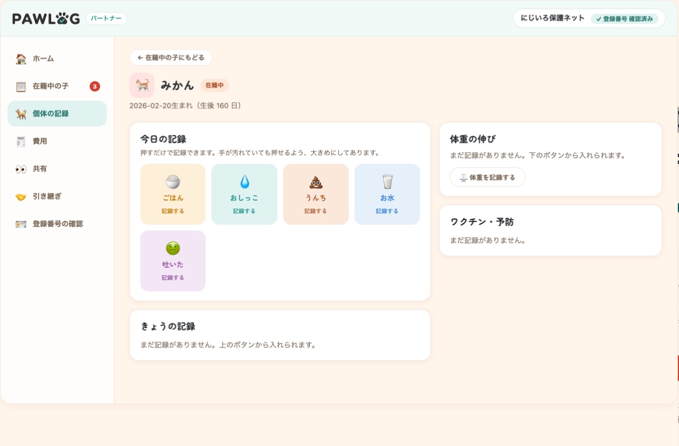
Task: Click the ワクチン・予防 heading
Action: click(482, 222)
